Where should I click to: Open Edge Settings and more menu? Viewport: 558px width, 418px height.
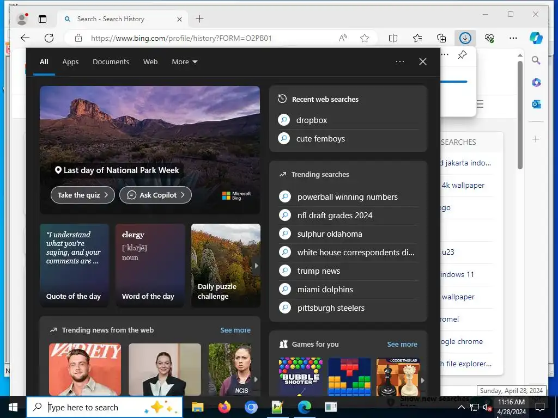(513, 38)
